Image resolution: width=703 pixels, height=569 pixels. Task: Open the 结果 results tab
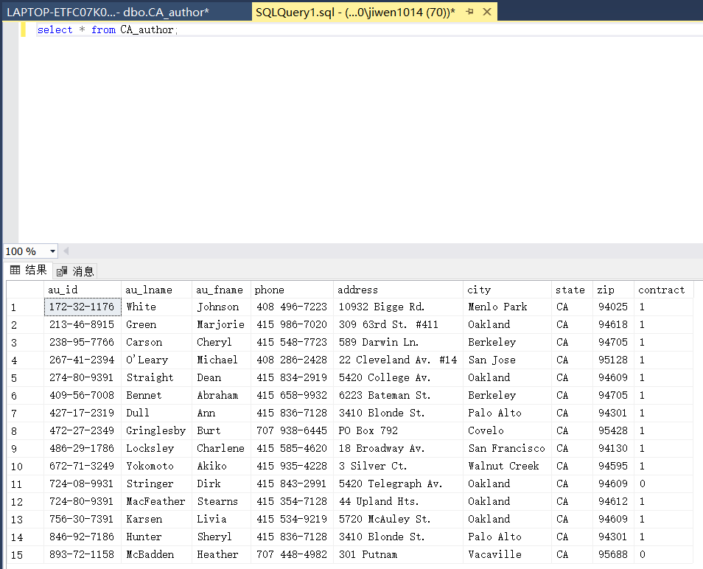[28, 270]
